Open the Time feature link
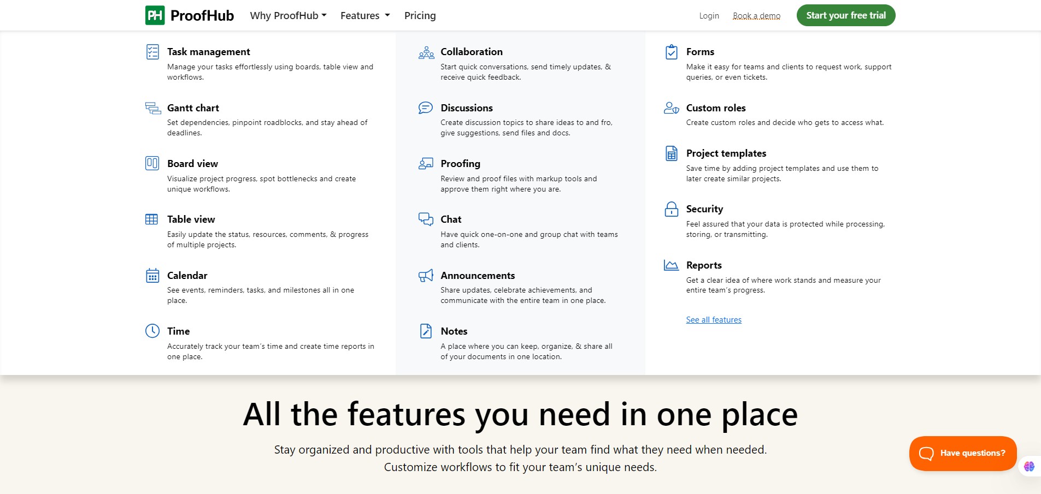This screenshot has height=494, width=1041. [178, 331]
